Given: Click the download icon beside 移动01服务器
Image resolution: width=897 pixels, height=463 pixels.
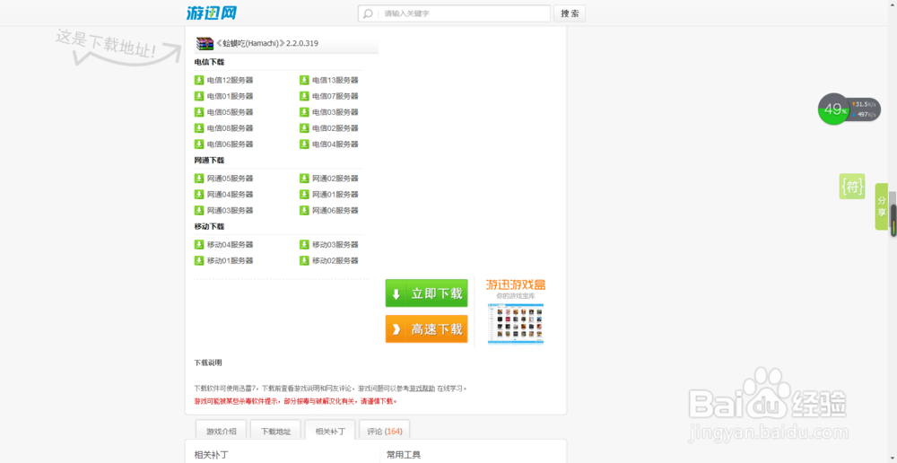Looking at the screenshot, I should point(199,261).
